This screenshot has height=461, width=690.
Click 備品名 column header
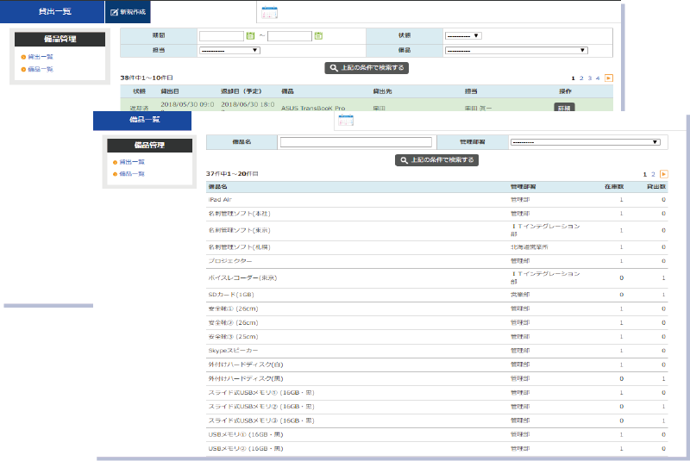[218, 187]
